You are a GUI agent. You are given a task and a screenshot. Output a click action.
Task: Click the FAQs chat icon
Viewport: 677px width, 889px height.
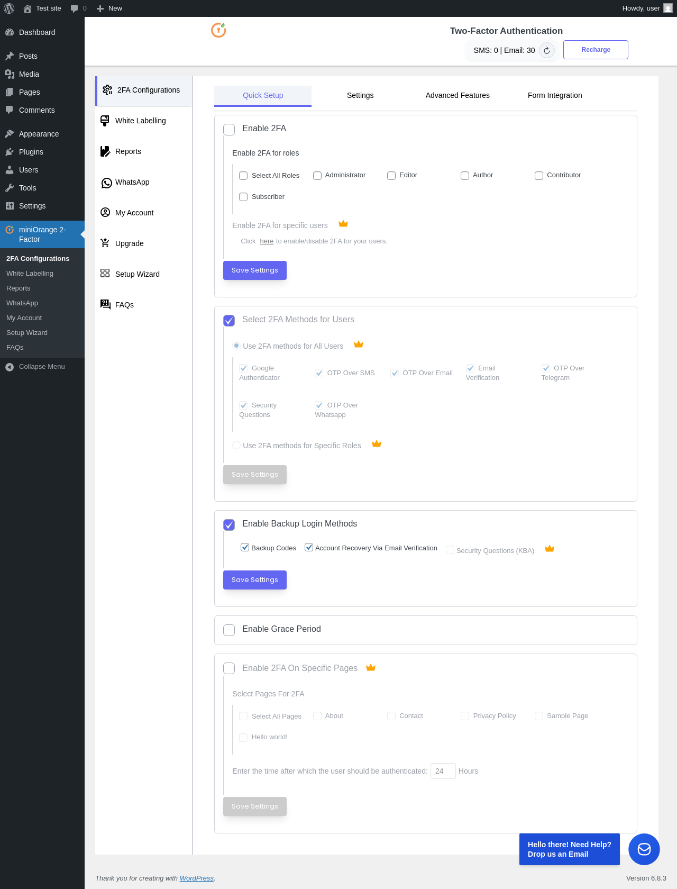click(105, 304)
